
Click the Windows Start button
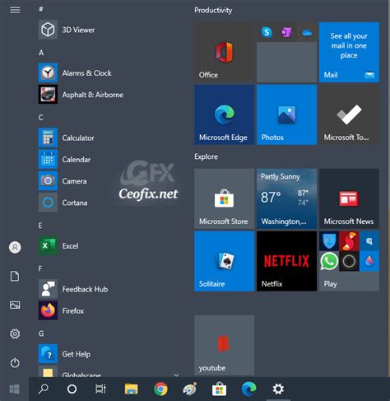[x=14, y=389]
